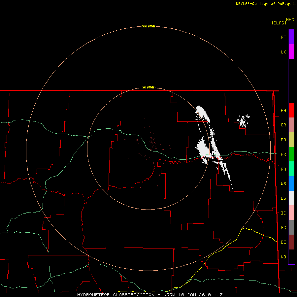
Task: Click the ND black legend swatch
Action: (x=291, y=257)
